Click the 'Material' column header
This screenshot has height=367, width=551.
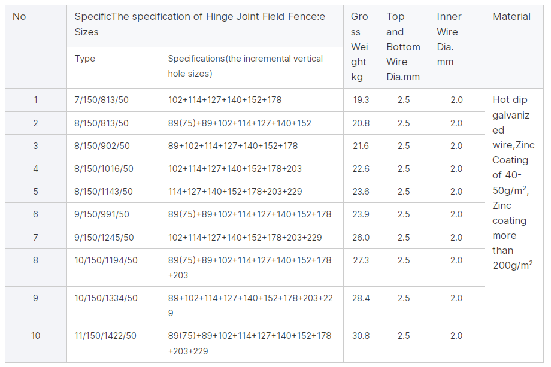(514, 47)
